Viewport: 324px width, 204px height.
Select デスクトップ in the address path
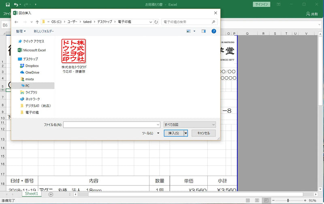pos(105,22)
